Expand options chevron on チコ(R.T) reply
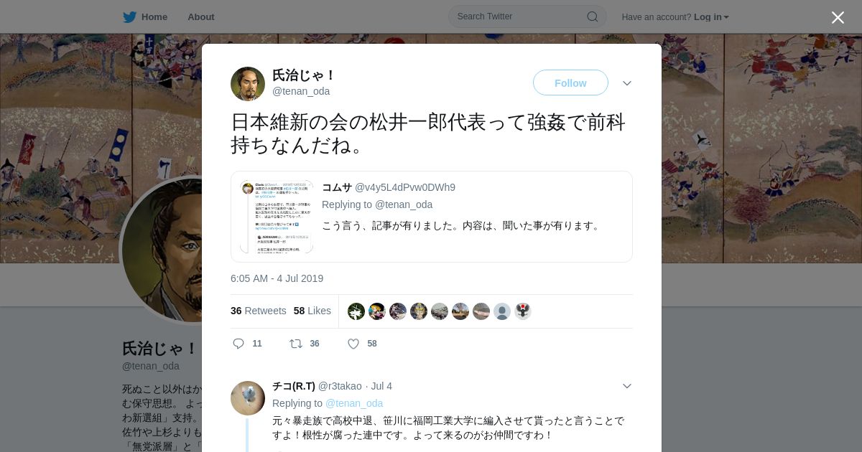This screenshot has height=452, width=862. click(x=627, y=386)
